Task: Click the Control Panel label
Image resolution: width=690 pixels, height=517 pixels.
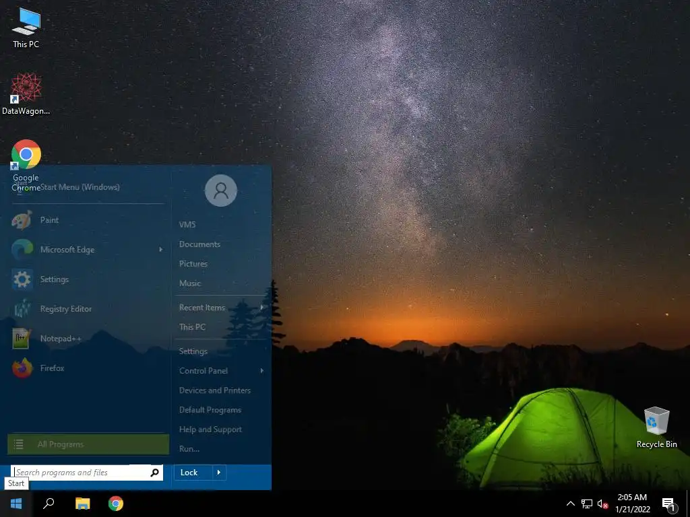Action: click(x=203, y=371)
